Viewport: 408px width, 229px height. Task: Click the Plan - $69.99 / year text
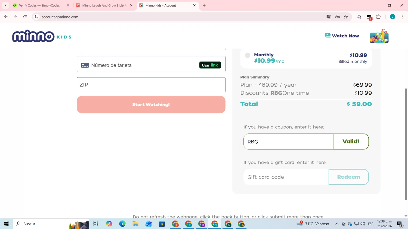click(268, 85)
